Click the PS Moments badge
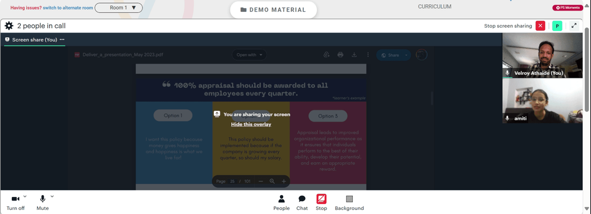 pos(567,8)
